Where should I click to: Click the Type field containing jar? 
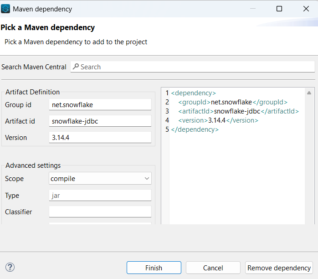(x=100, y=196)
